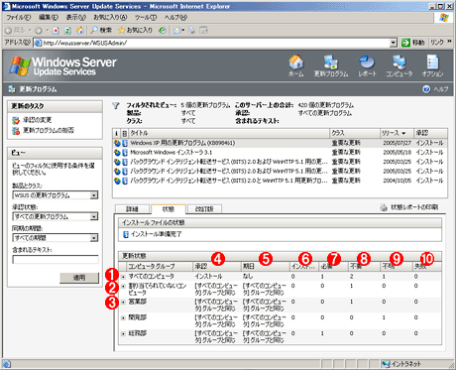Click the 状態レポートの印刷 link

414,207
